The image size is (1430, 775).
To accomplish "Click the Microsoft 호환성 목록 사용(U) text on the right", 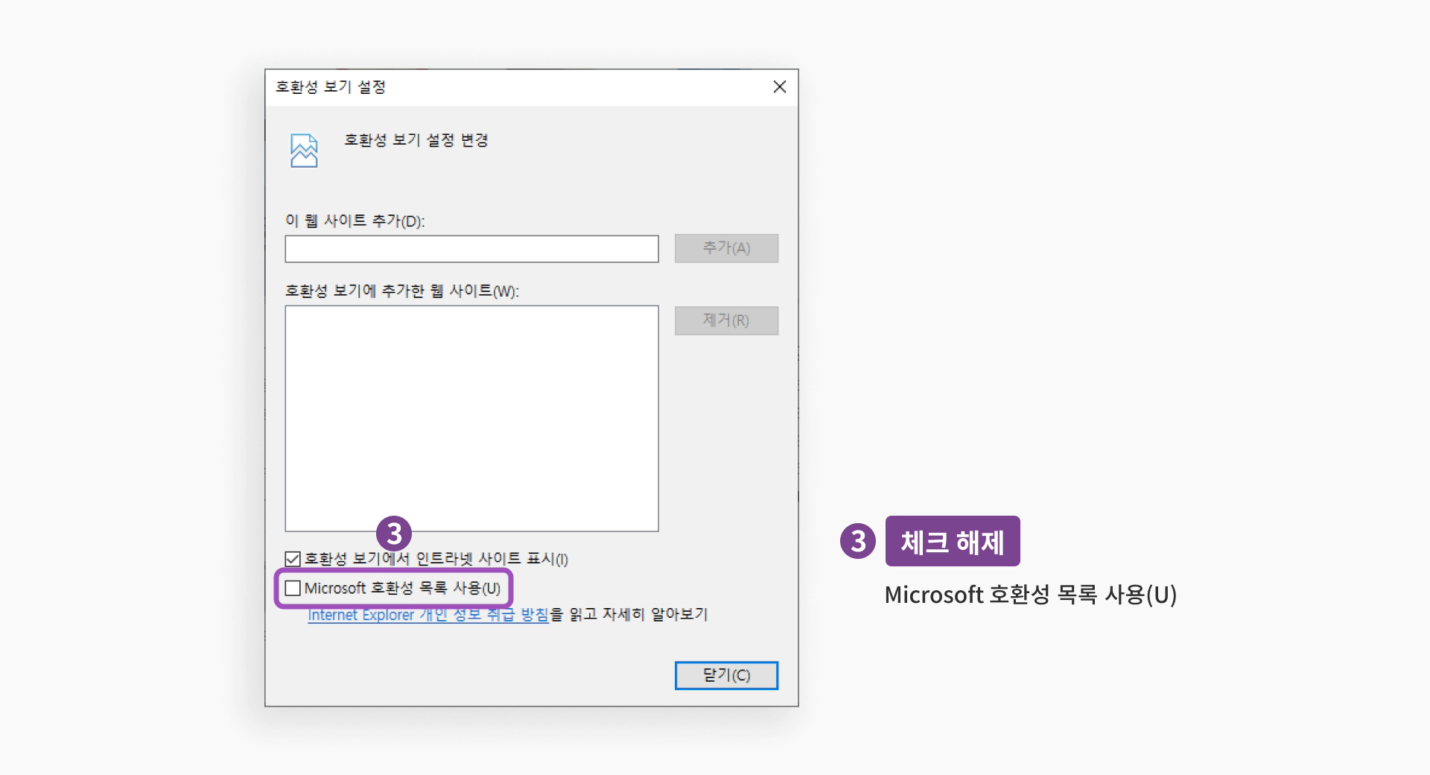I will 1031,595.
